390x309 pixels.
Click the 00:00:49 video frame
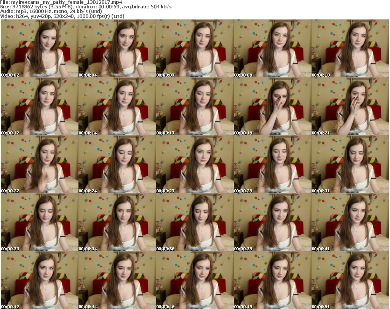(272, 280)
